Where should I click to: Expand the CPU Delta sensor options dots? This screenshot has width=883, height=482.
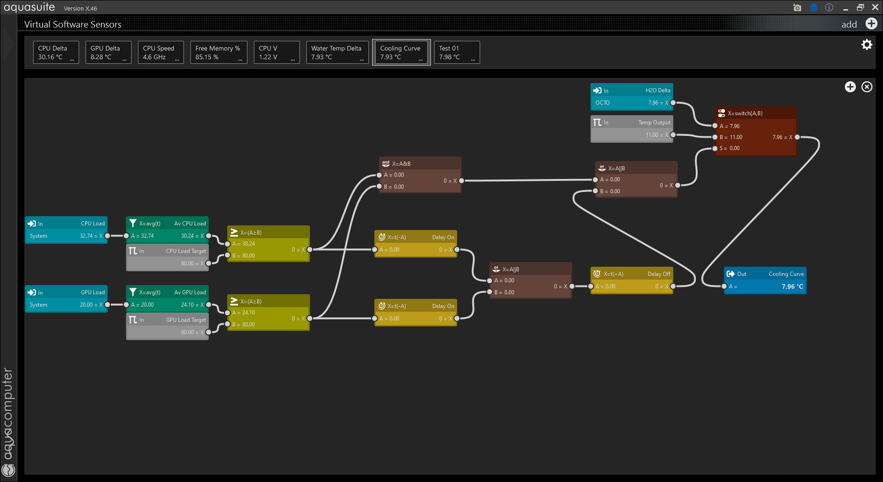(72, 59)
